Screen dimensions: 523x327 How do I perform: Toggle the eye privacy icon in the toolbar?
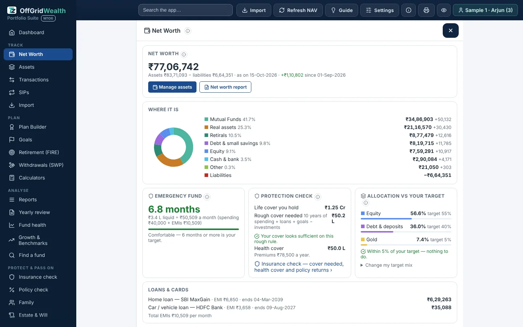[444, 10]
